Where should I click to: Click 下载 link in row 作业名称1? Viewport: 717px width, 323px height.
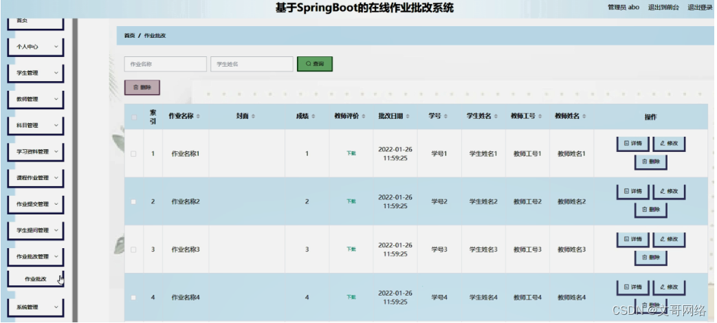pyautogui.click(x=351, y=153)
